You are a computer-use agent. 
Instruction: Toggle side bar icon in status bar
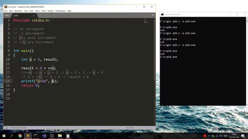tap(7, 128)
